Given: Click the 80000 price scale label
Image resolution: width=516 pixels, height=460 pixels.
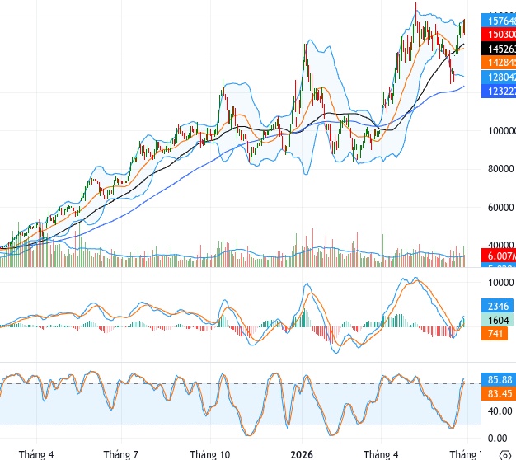Looking at the screenshot, I should point(500,169).
